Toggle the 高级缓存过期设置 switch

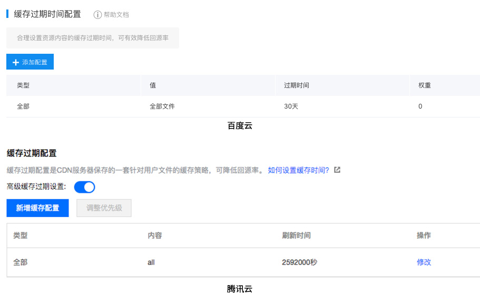click(x=84, y=187)
